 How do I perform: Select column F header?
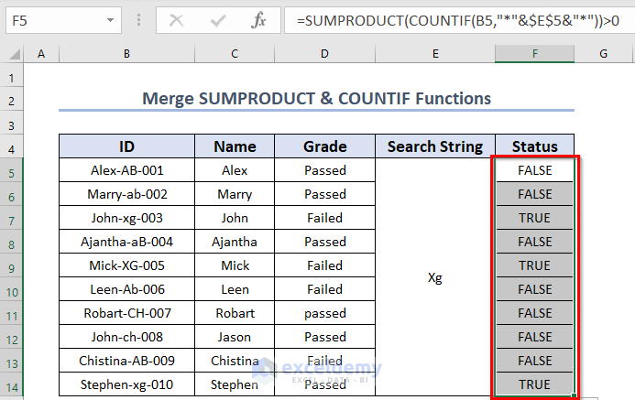pos(534,55)
